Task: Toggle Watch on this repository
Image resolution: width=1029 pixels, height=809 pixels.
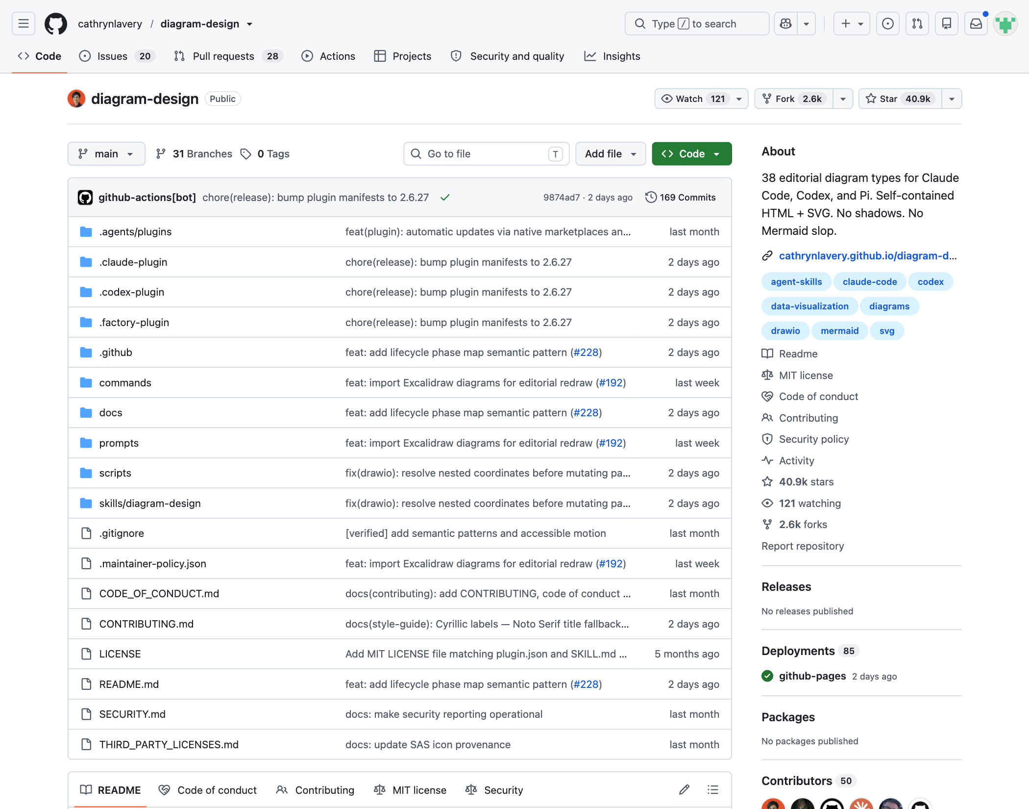Action: tap(695, 99)
